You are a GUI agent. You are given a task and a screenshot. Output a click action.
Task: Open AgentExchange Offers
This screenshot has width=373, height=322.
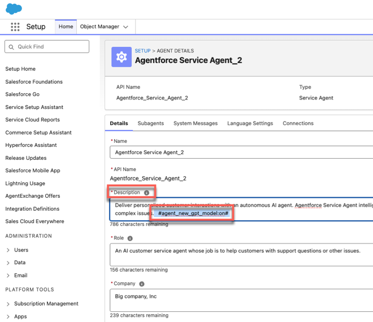[33, 196]
